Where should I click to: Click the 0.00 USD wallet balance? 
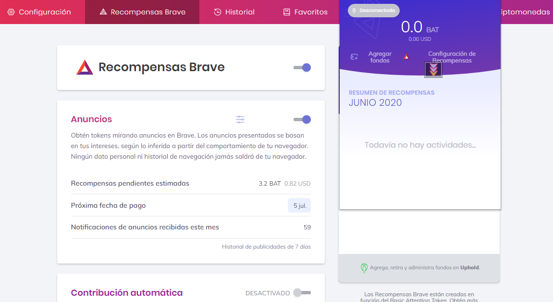(x=420, y=39)
